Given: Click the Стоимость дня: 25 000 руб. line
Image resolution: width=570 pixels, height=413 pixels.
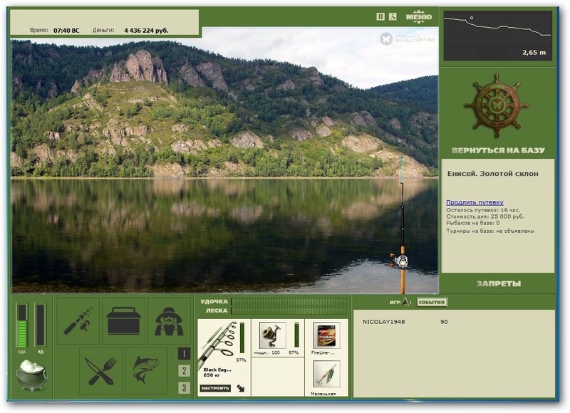Looking at the screenshot, I should click(x=485, y=216).
